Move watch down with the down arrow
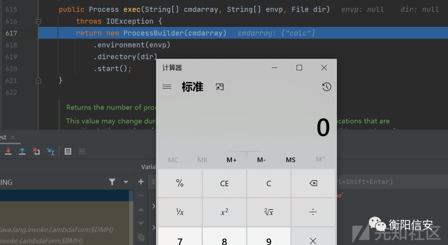Viewport: 448px width, 245px height. [x=141, y=223]
